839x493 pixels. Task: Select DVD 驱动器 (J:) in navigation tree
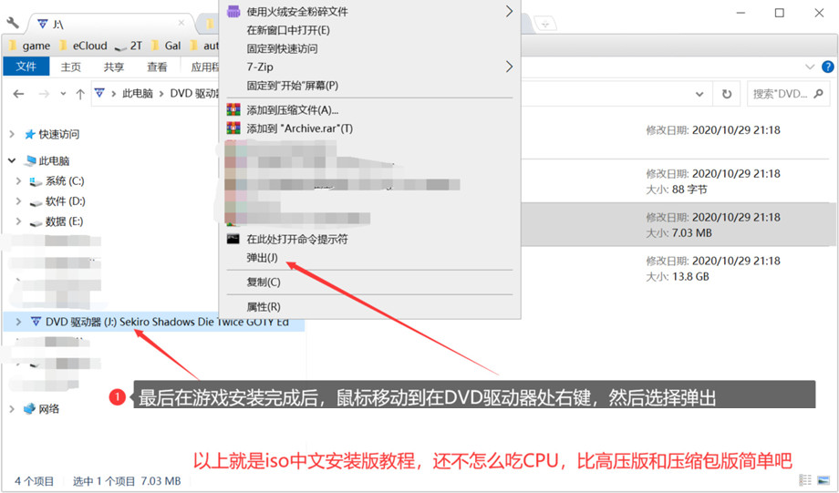[x=166, y=322]
